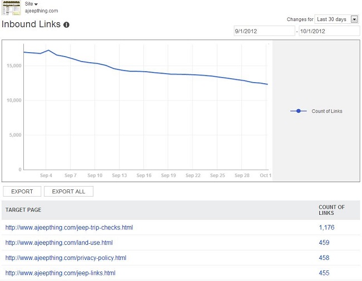Click the site thumbnail image

[x=12, y=8]
